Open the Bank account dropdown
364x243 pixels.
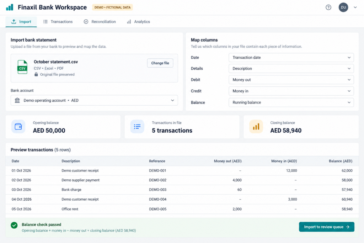(x=94, y=100)
